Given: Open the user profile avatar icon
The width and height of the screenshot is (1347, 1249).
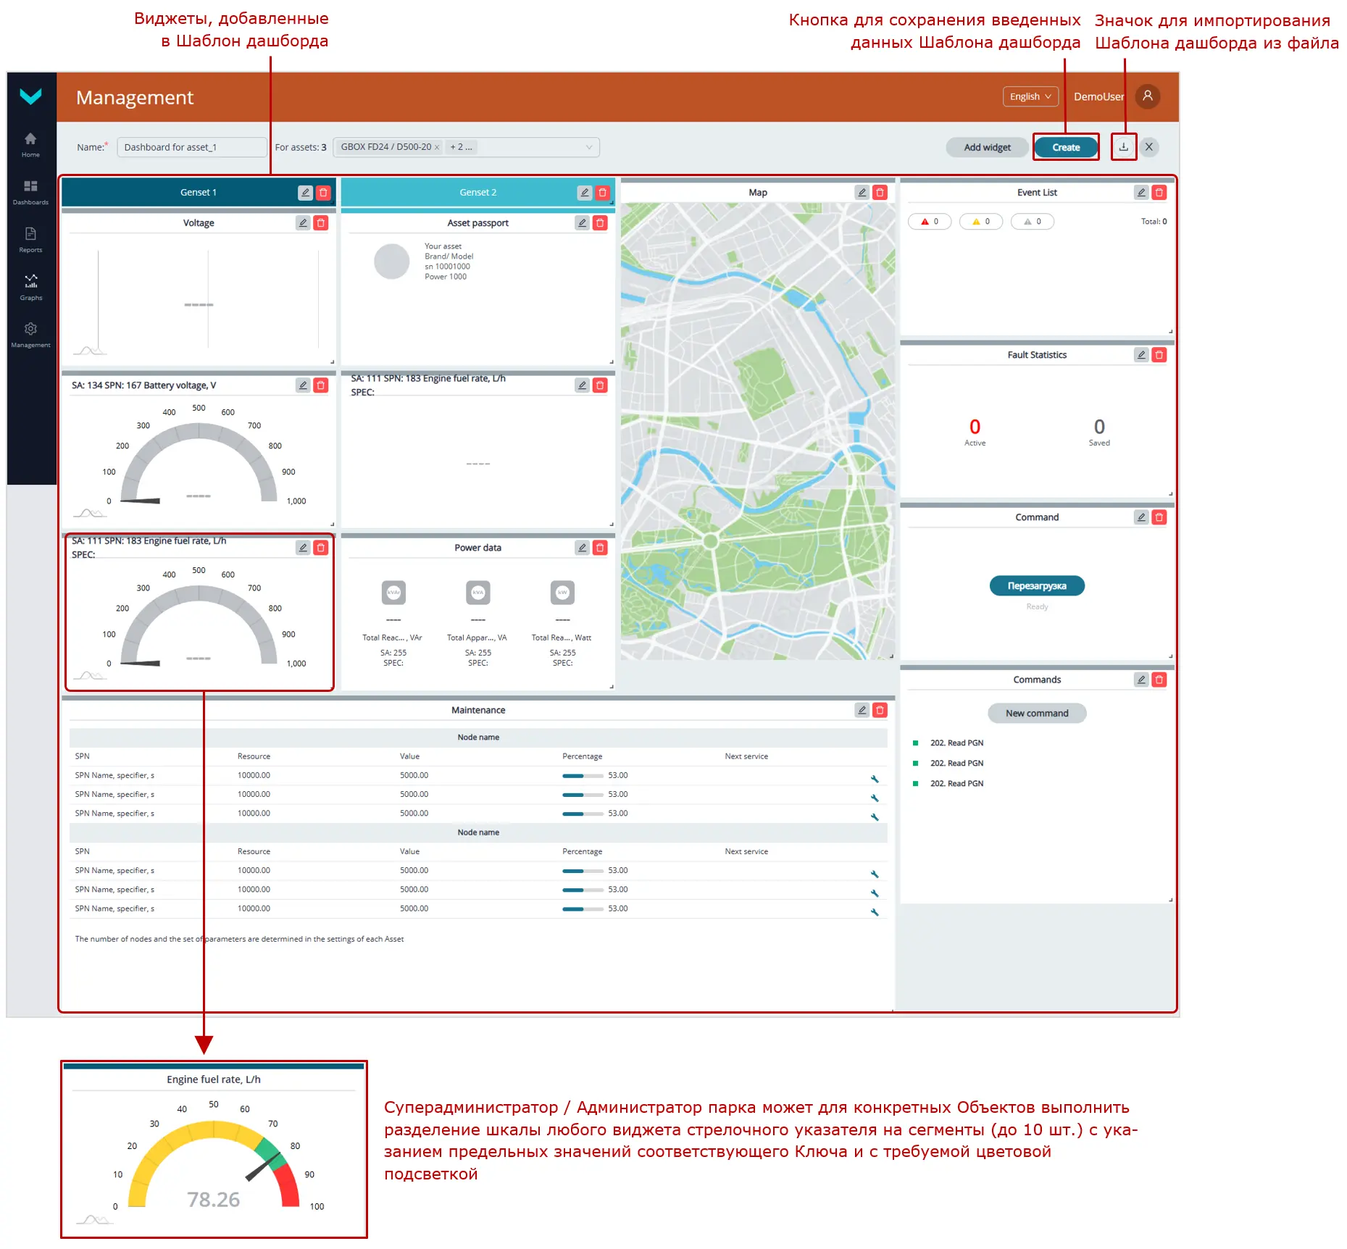Looking at the screenshot, I should [1147, 96].
